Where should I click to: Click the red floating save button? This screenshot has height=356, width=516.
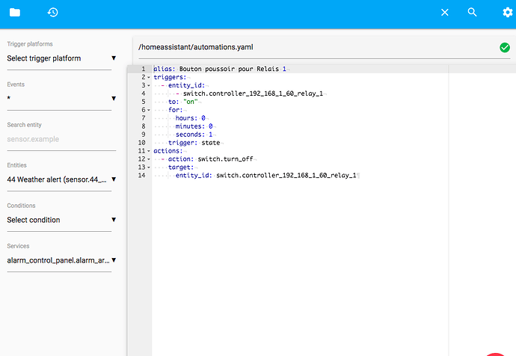(x=496, y=354)
